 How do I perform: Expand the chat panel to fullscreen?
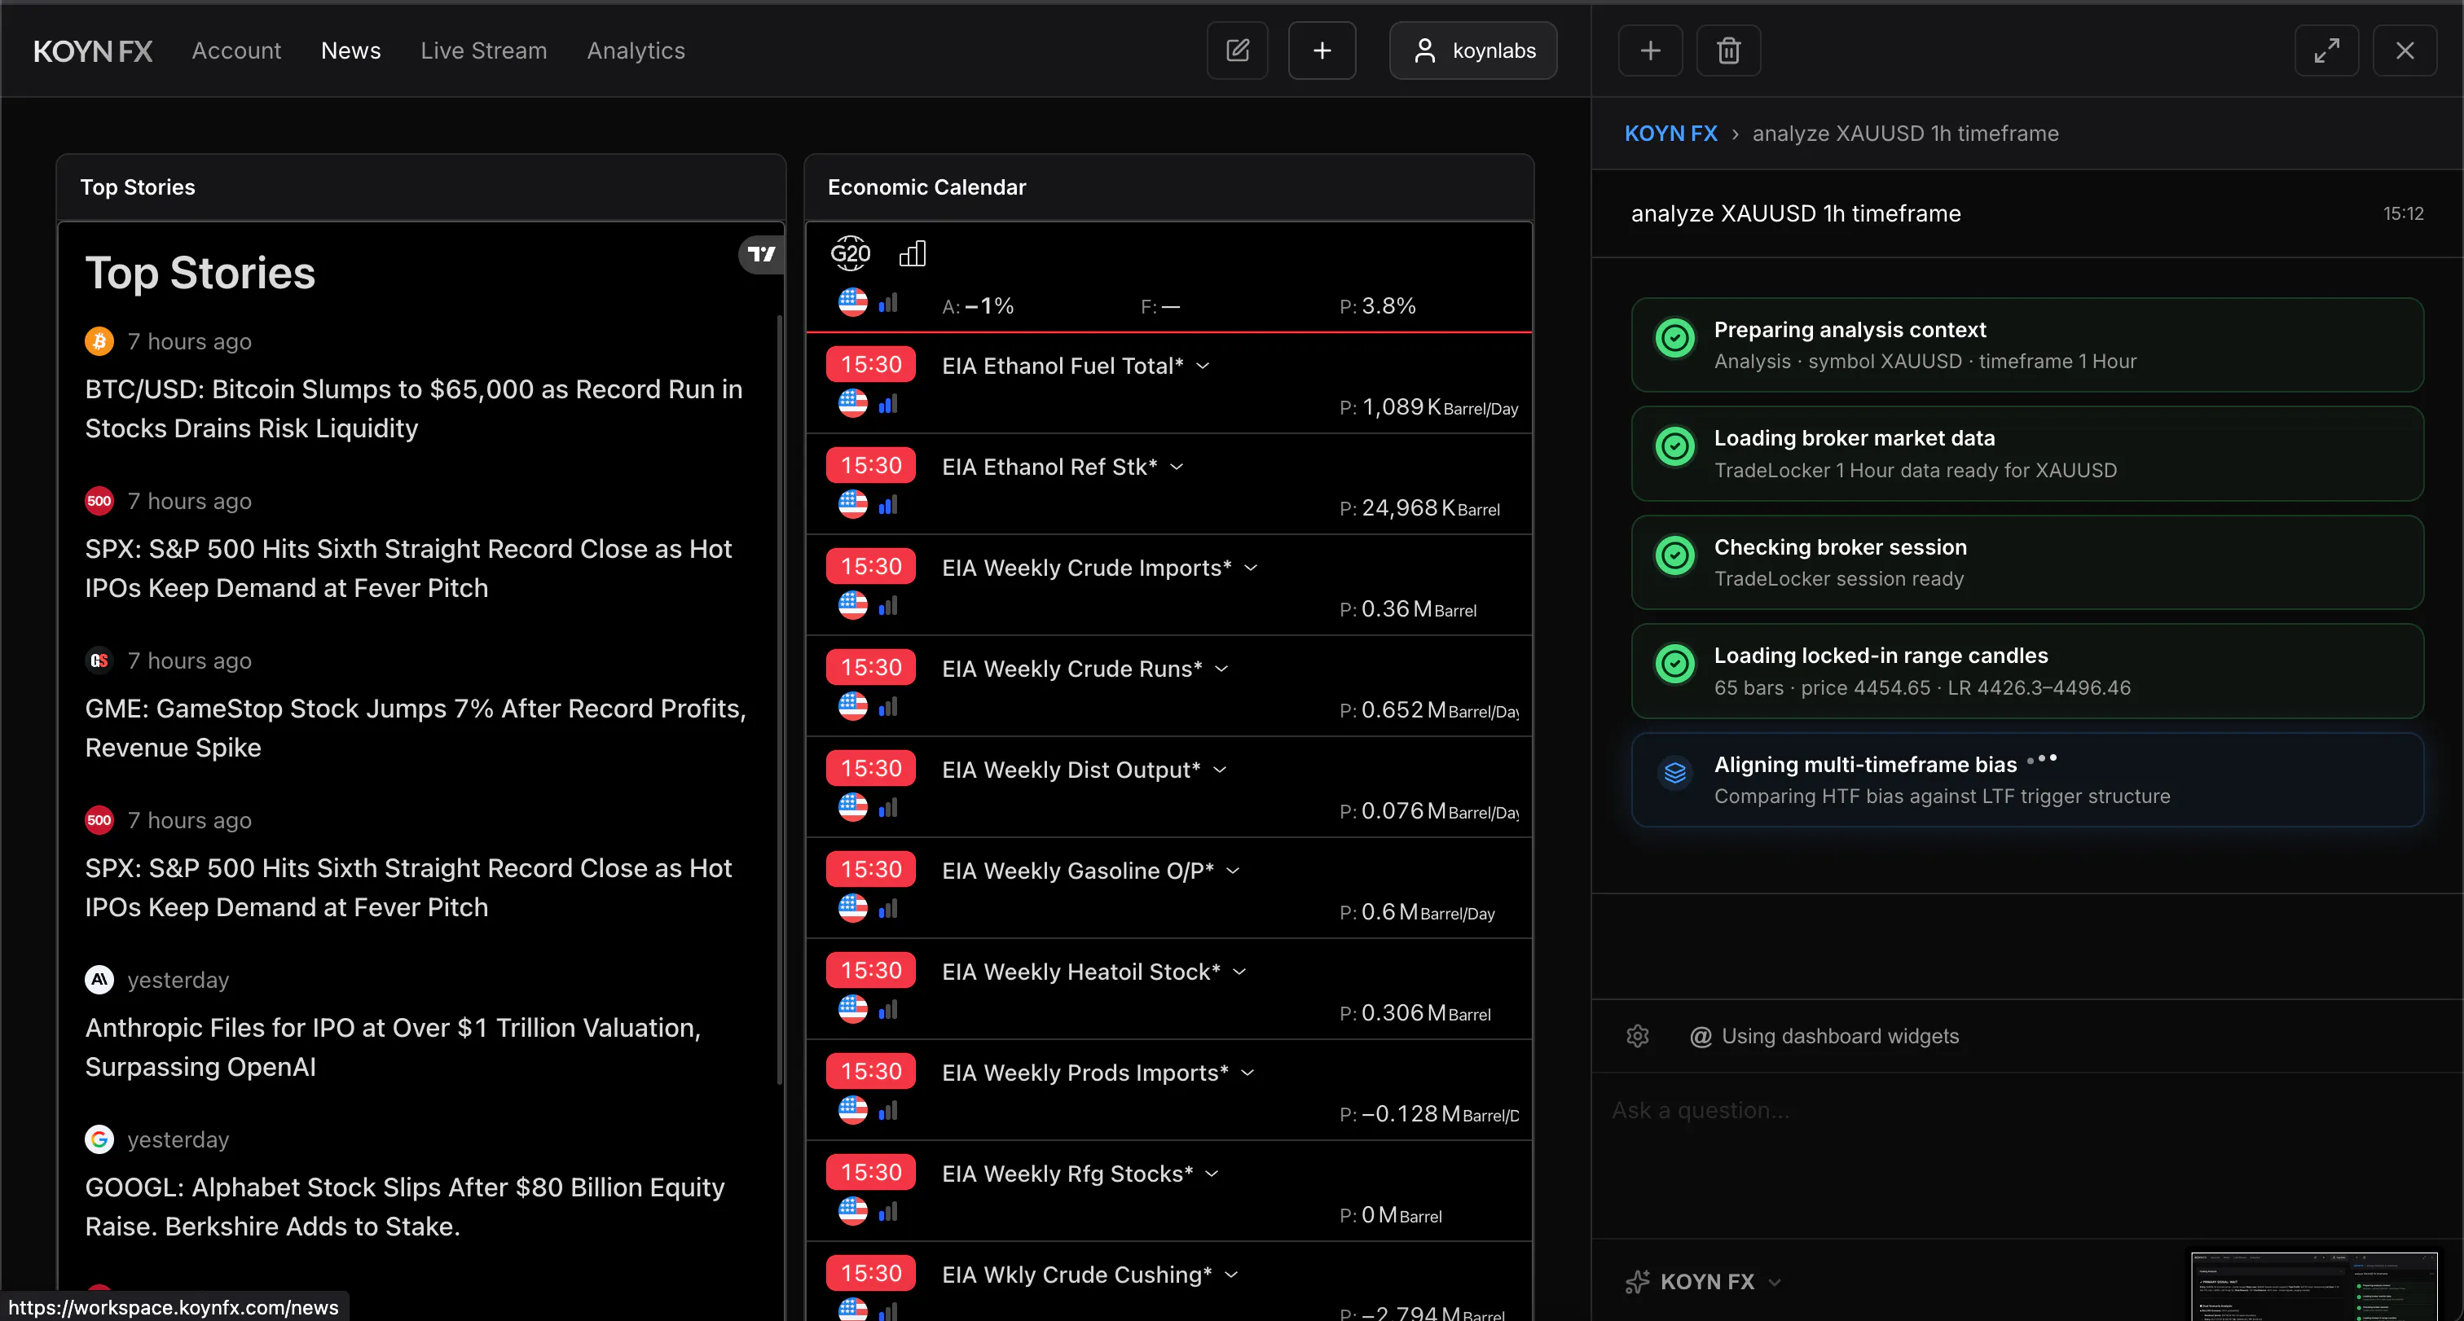(x=2326, y=50)
